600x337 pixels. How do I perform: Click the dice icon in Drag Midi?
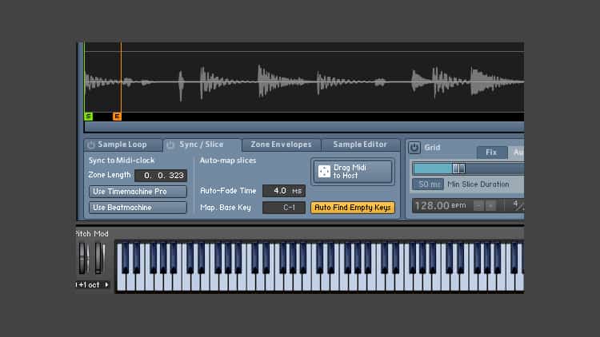click(324, 172)
